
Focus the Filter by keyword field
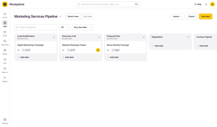pos(36,27)
